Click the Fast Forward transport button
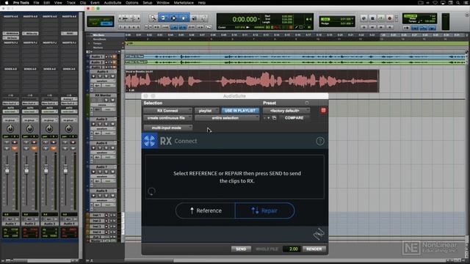Viewport: 470px width, 264px height. point(381,27)
